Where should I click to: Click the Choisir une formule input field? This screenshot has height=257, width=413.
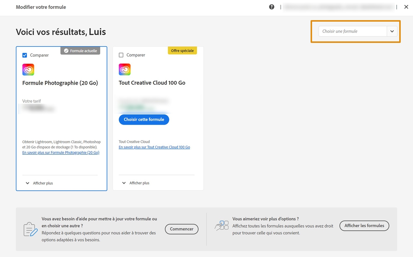pyautogui.click(x=353, y=31)
